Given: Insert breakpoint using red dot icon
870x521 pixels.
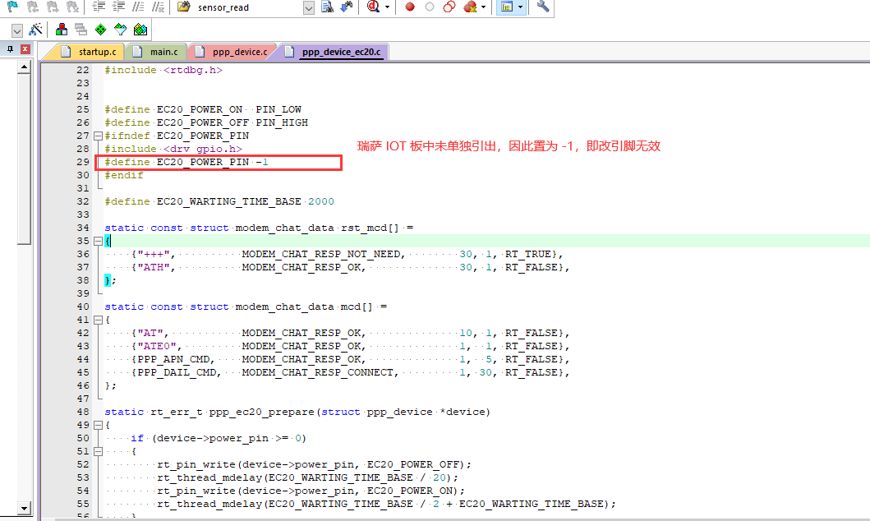Looking at the screenshot, I should coord(410,7).
